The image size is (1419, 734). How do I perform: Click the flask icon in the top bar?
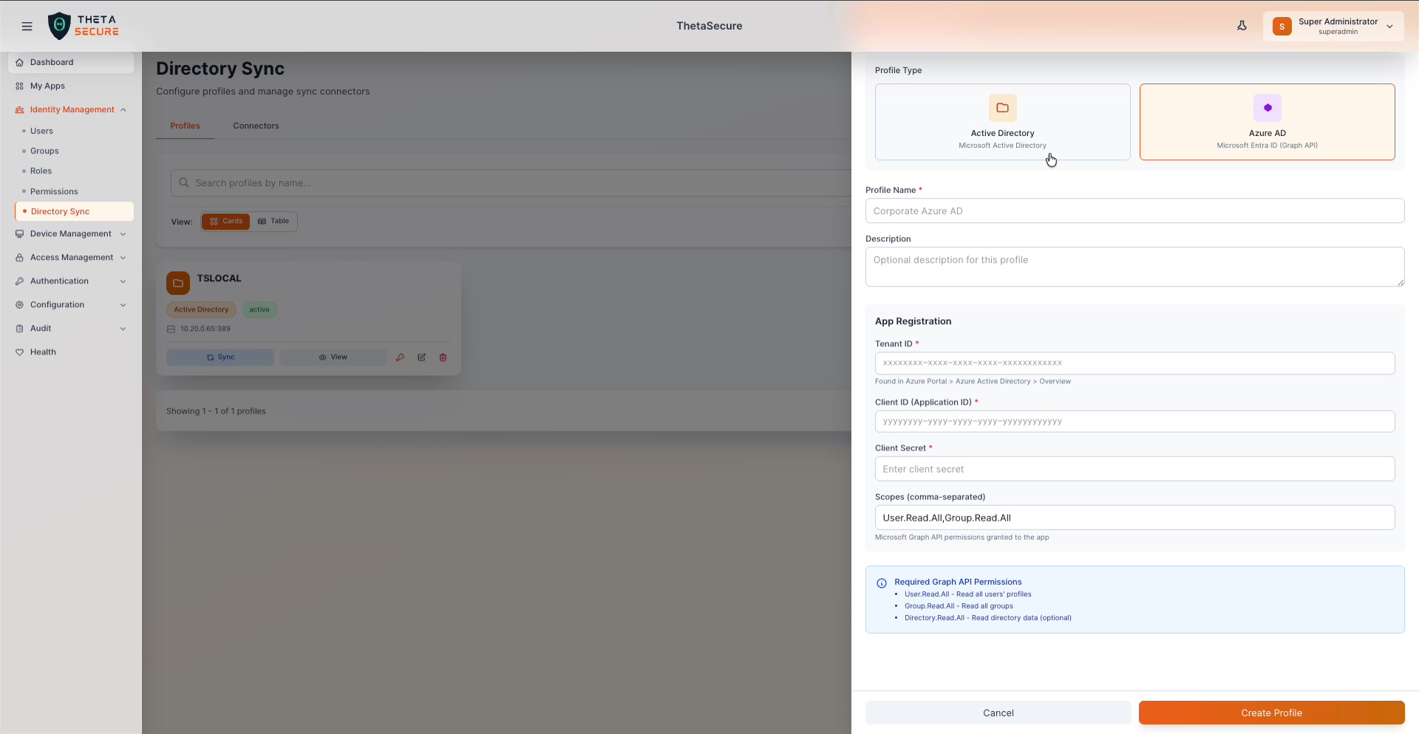(1242, 25)
